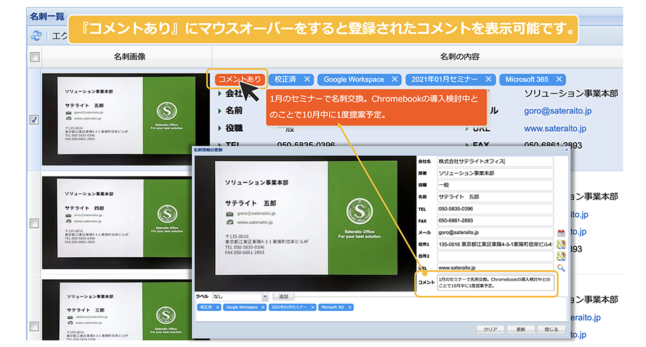This screenshot has height=347, width=646.
Task: Close the 名刺情報の更新 dialog with X
Action: (567, 150)
